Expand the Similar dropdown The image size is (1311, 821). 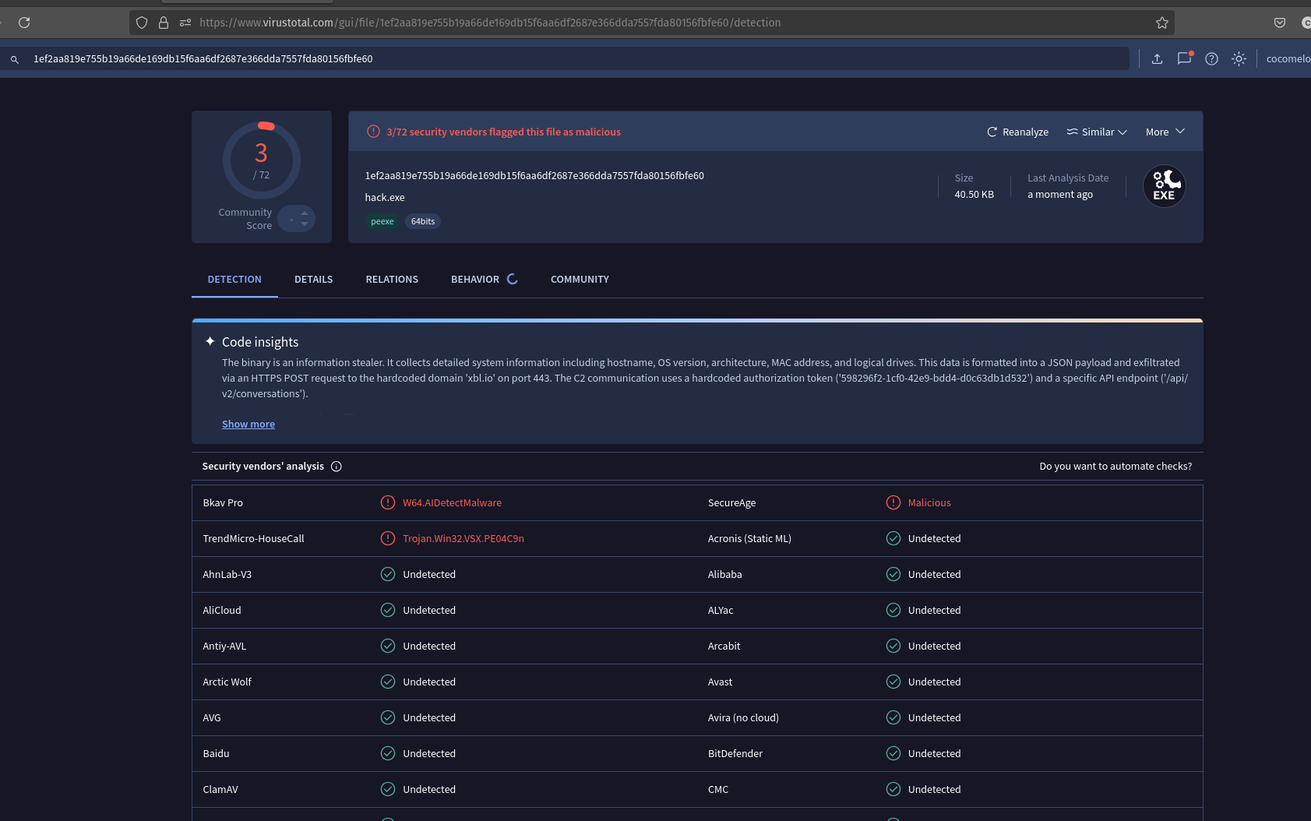click(x=1097, y=132)
